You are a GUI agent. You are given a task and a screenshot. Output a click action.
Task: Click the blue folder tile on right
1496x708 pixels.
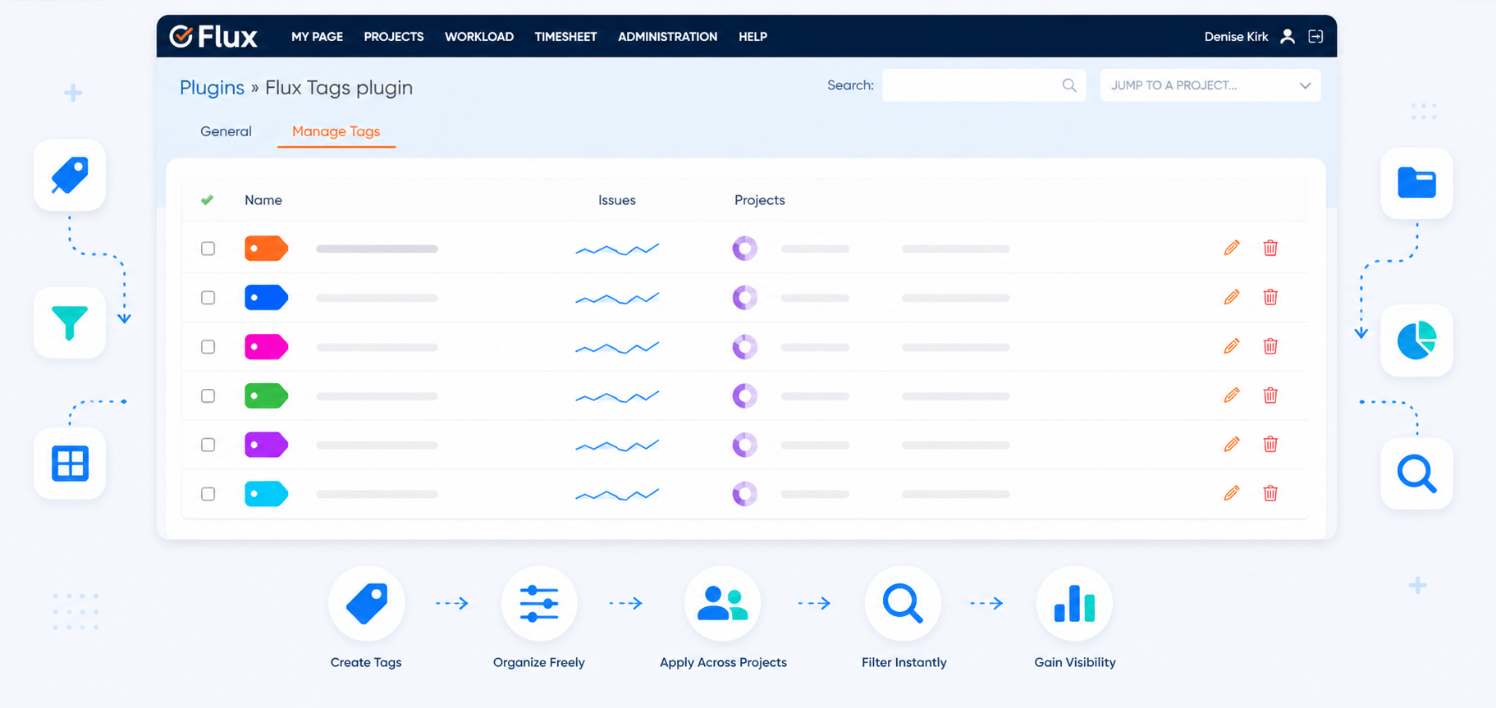click(x=1416, y=183)
